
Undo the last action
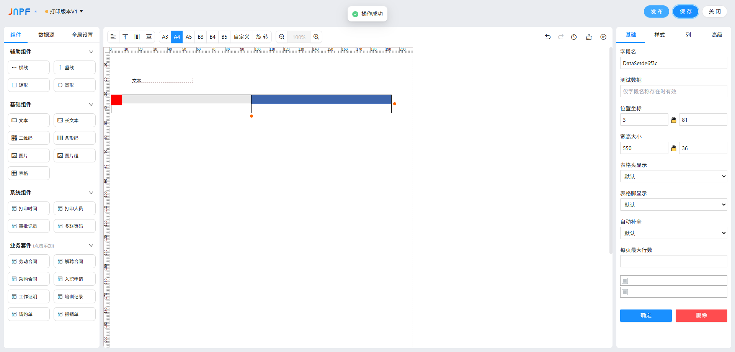[548, 37]
